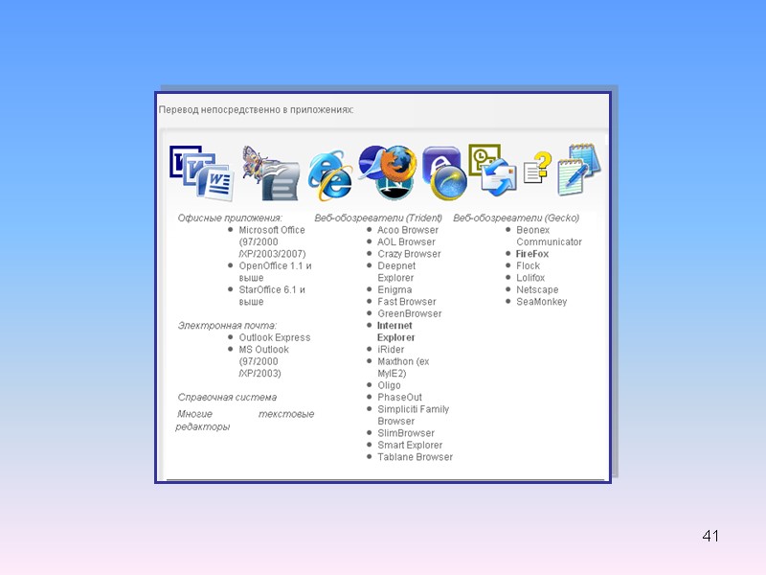Image resolution: width=766 pixels, height=575 pixels.
Task: Select 'PhaseOut' entry
Action: tap(399, 397)
